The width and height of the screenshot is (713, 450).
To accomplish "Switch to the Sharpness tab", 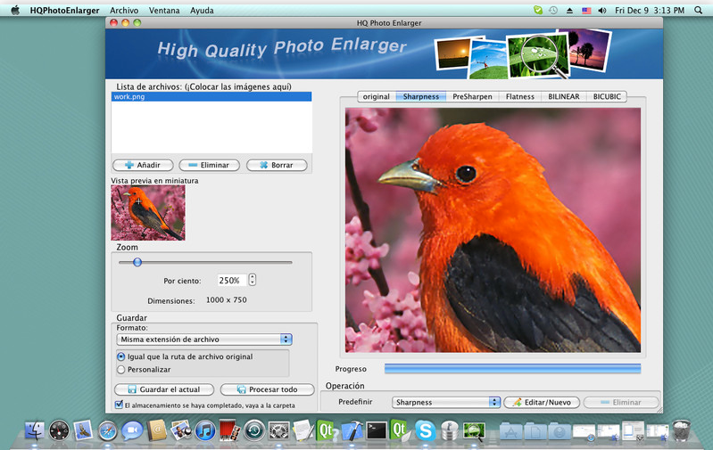I will (421, 96).
